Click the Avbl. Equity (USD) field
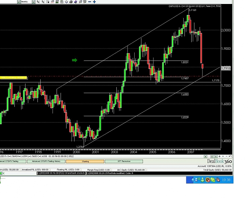The width and height of the screenshot is (249, 199). click(131, 170)
